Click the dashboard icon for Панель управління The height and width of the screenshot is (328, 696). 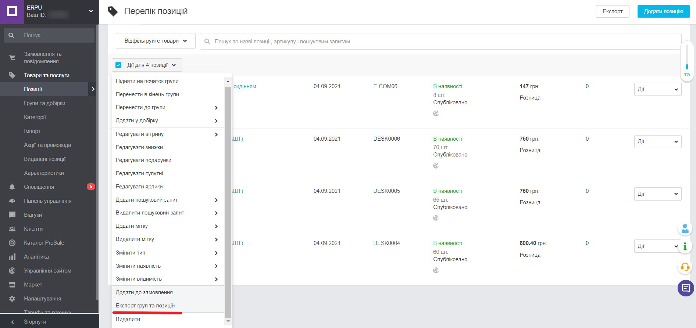12,201
